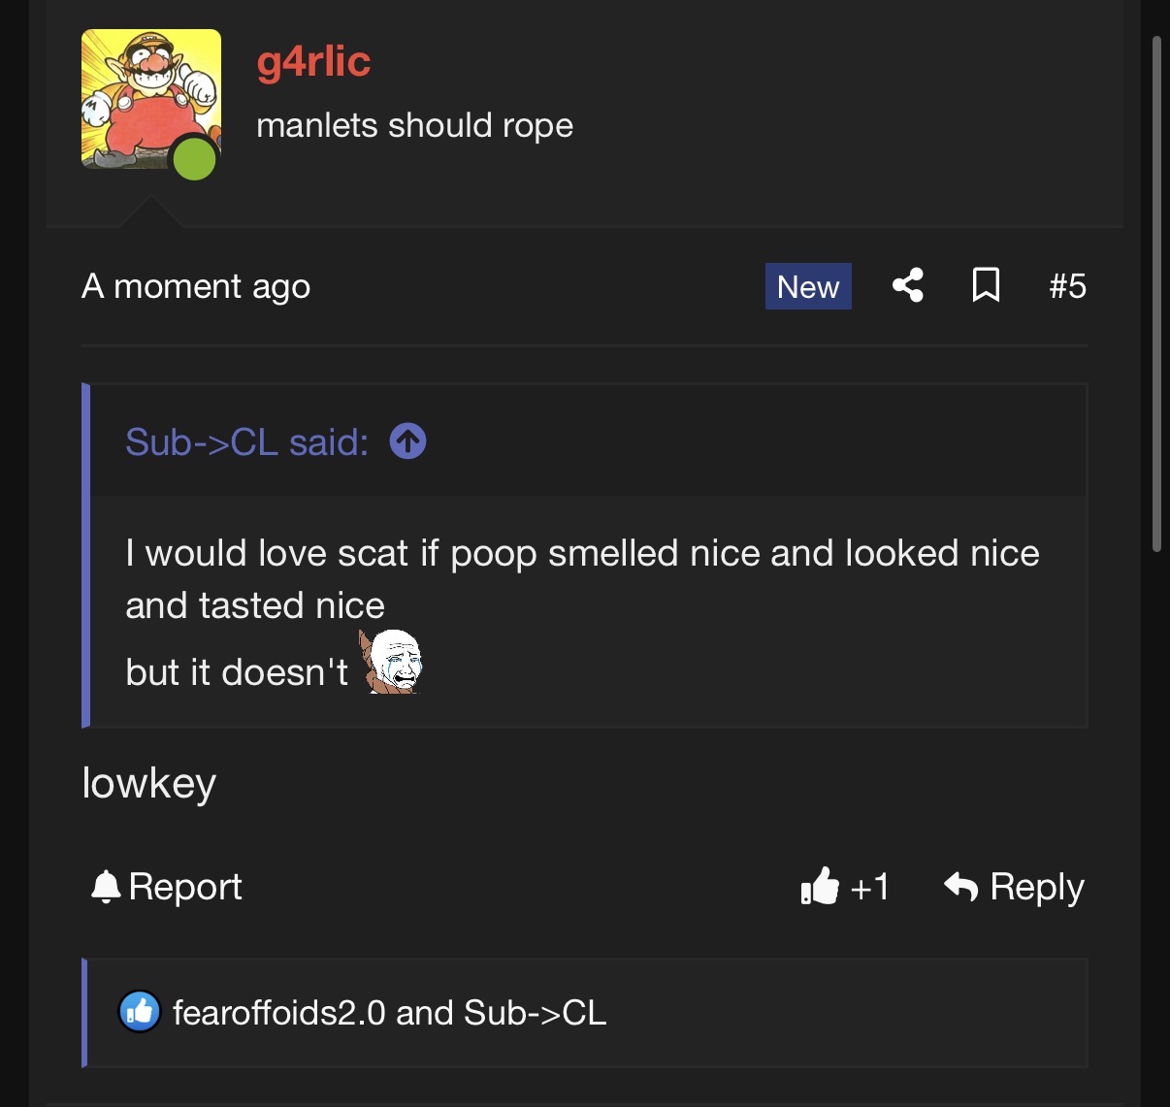
Task: Click the reply arrow icon
Action: pyautogui.click(x=960, y=886)
